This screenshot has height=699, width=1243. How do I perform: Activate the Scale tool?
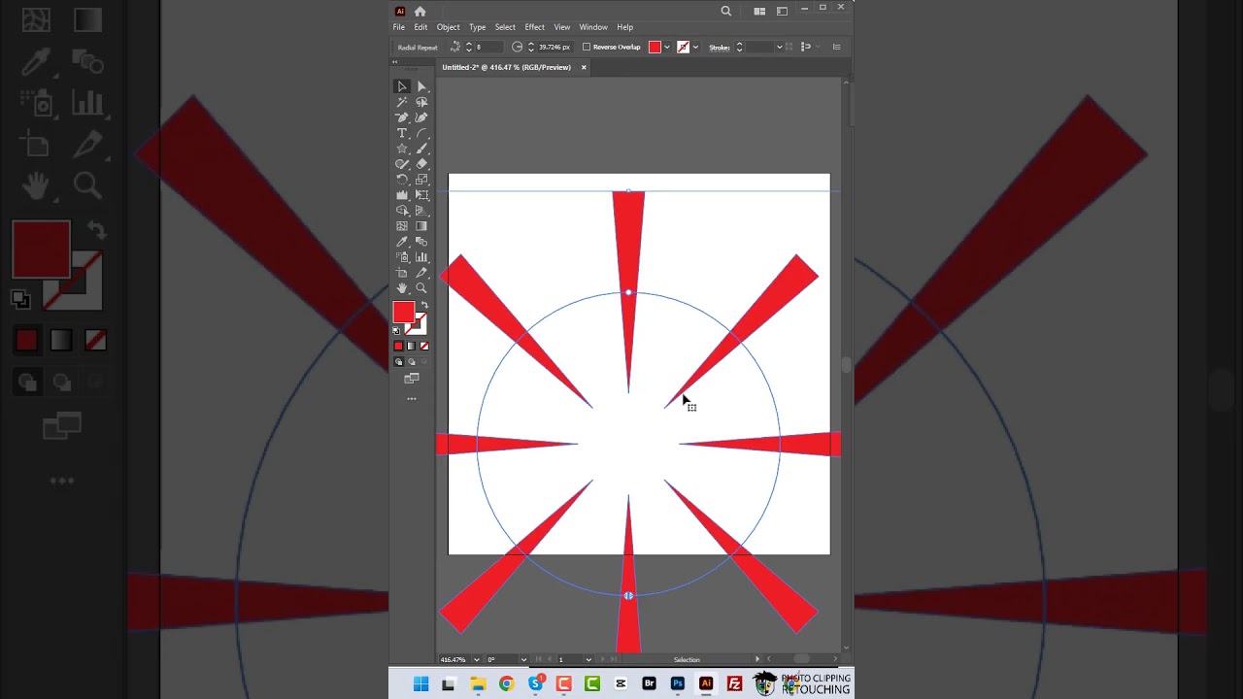pos(421,180)
